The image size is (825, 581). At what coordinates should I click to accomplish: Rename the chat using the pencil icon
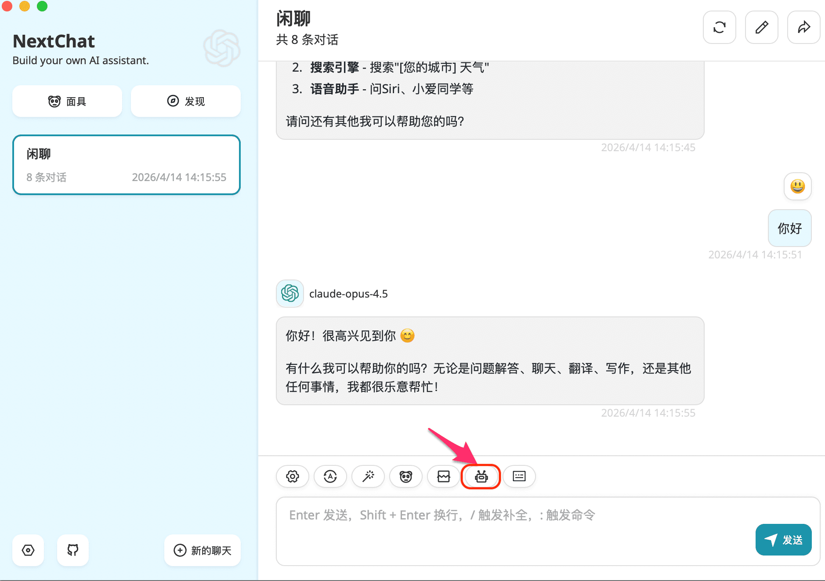click(x=761, y=27)
